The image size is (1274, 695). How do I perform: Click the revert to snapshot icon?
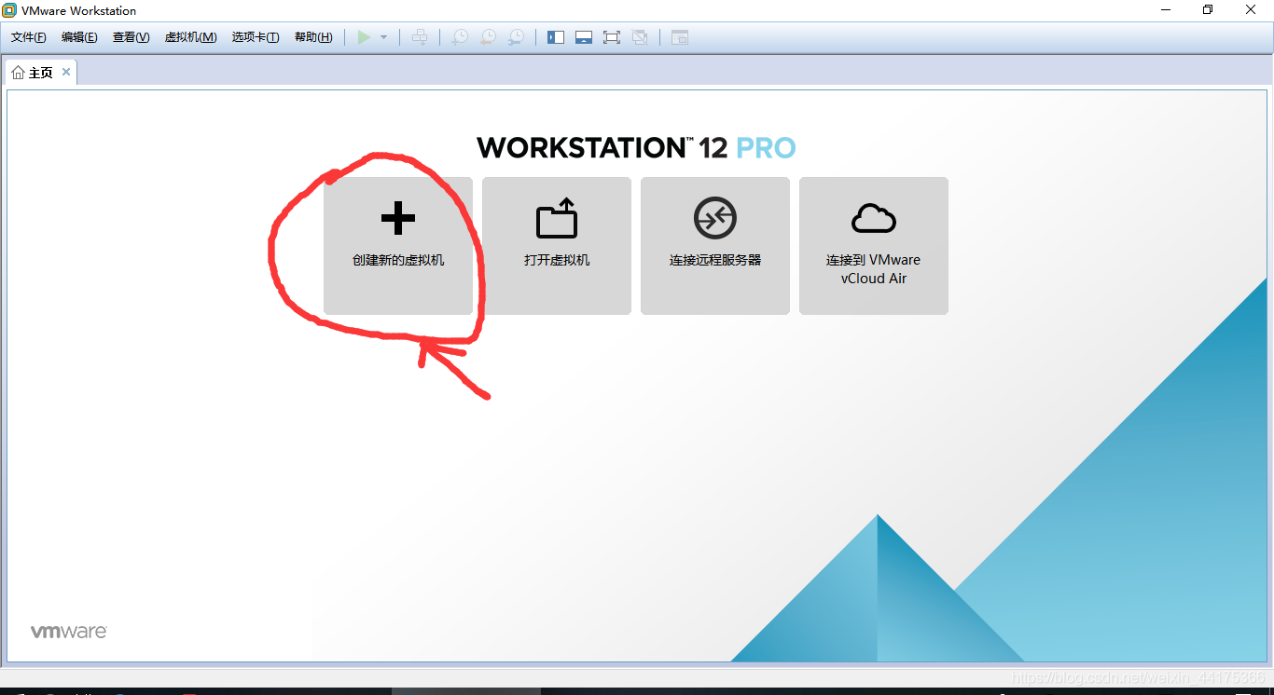pos(488,37)
